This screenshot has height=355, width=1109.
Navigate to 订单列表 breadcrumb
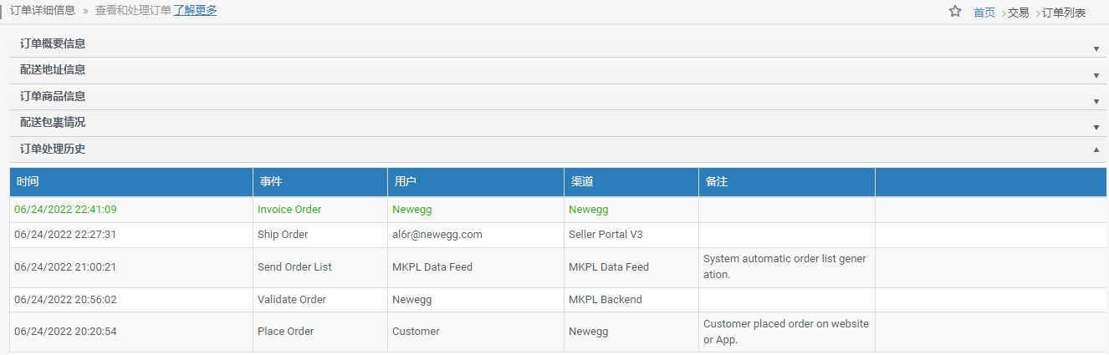(1064, 13)
